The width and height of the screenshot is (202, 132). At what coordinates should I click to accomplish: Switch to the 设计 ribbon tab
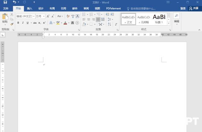[x=41, y=9]
